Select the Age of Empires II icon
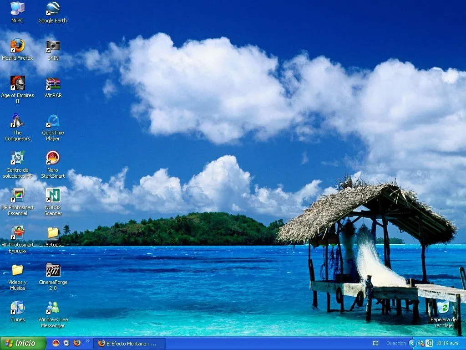Screen dimensions: 466x350 (17, 83)
